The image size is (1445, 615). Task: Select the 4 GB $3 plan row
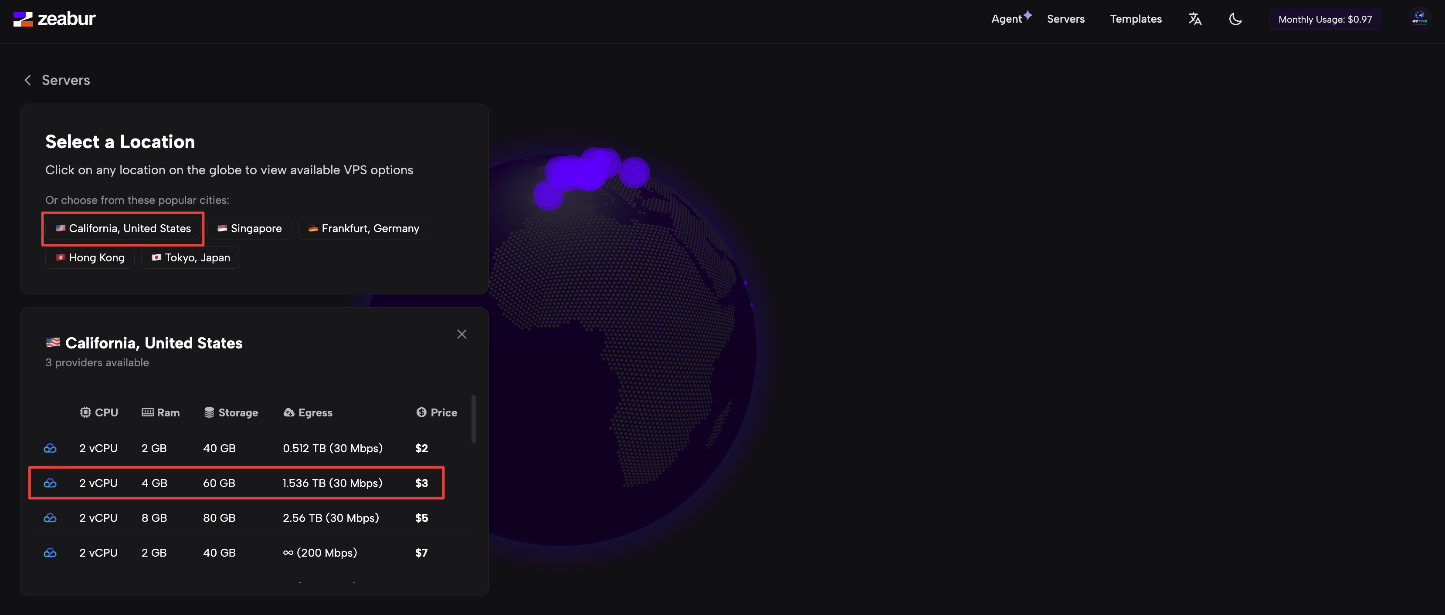pos(236,483)
